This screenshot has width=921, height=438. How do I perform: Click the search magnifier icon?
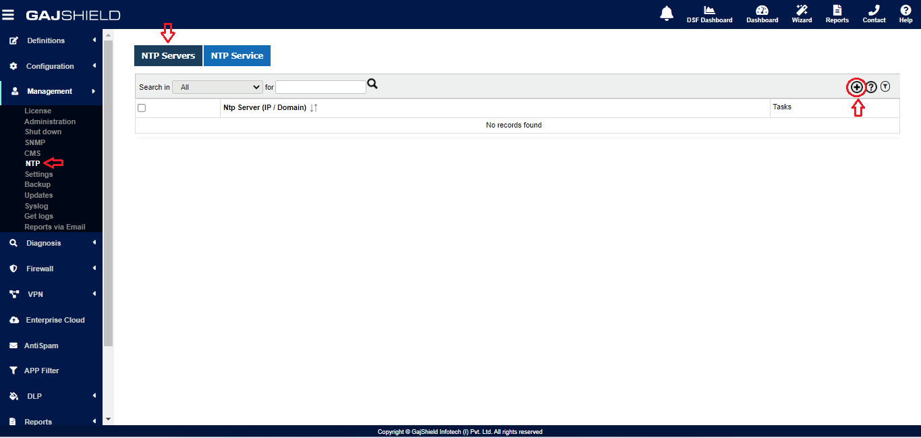pyautogui.click(x=372, y=84)
